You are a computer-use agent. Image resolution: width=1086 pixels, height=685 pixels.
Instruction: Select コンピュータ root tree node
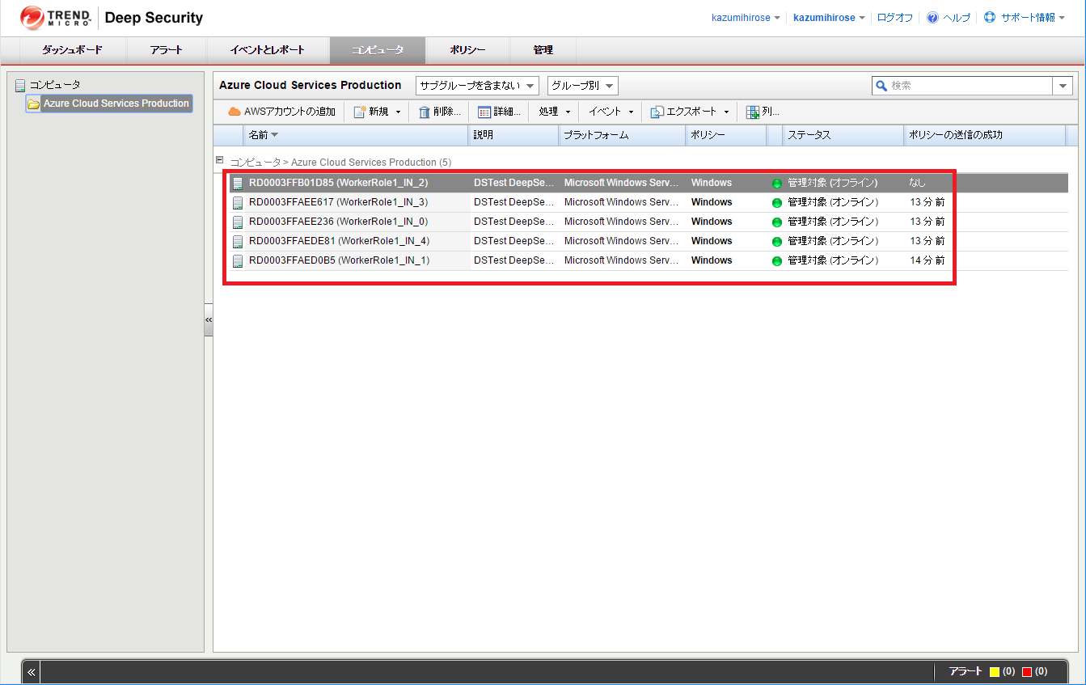pyautogui.click(x=55, y=85)
